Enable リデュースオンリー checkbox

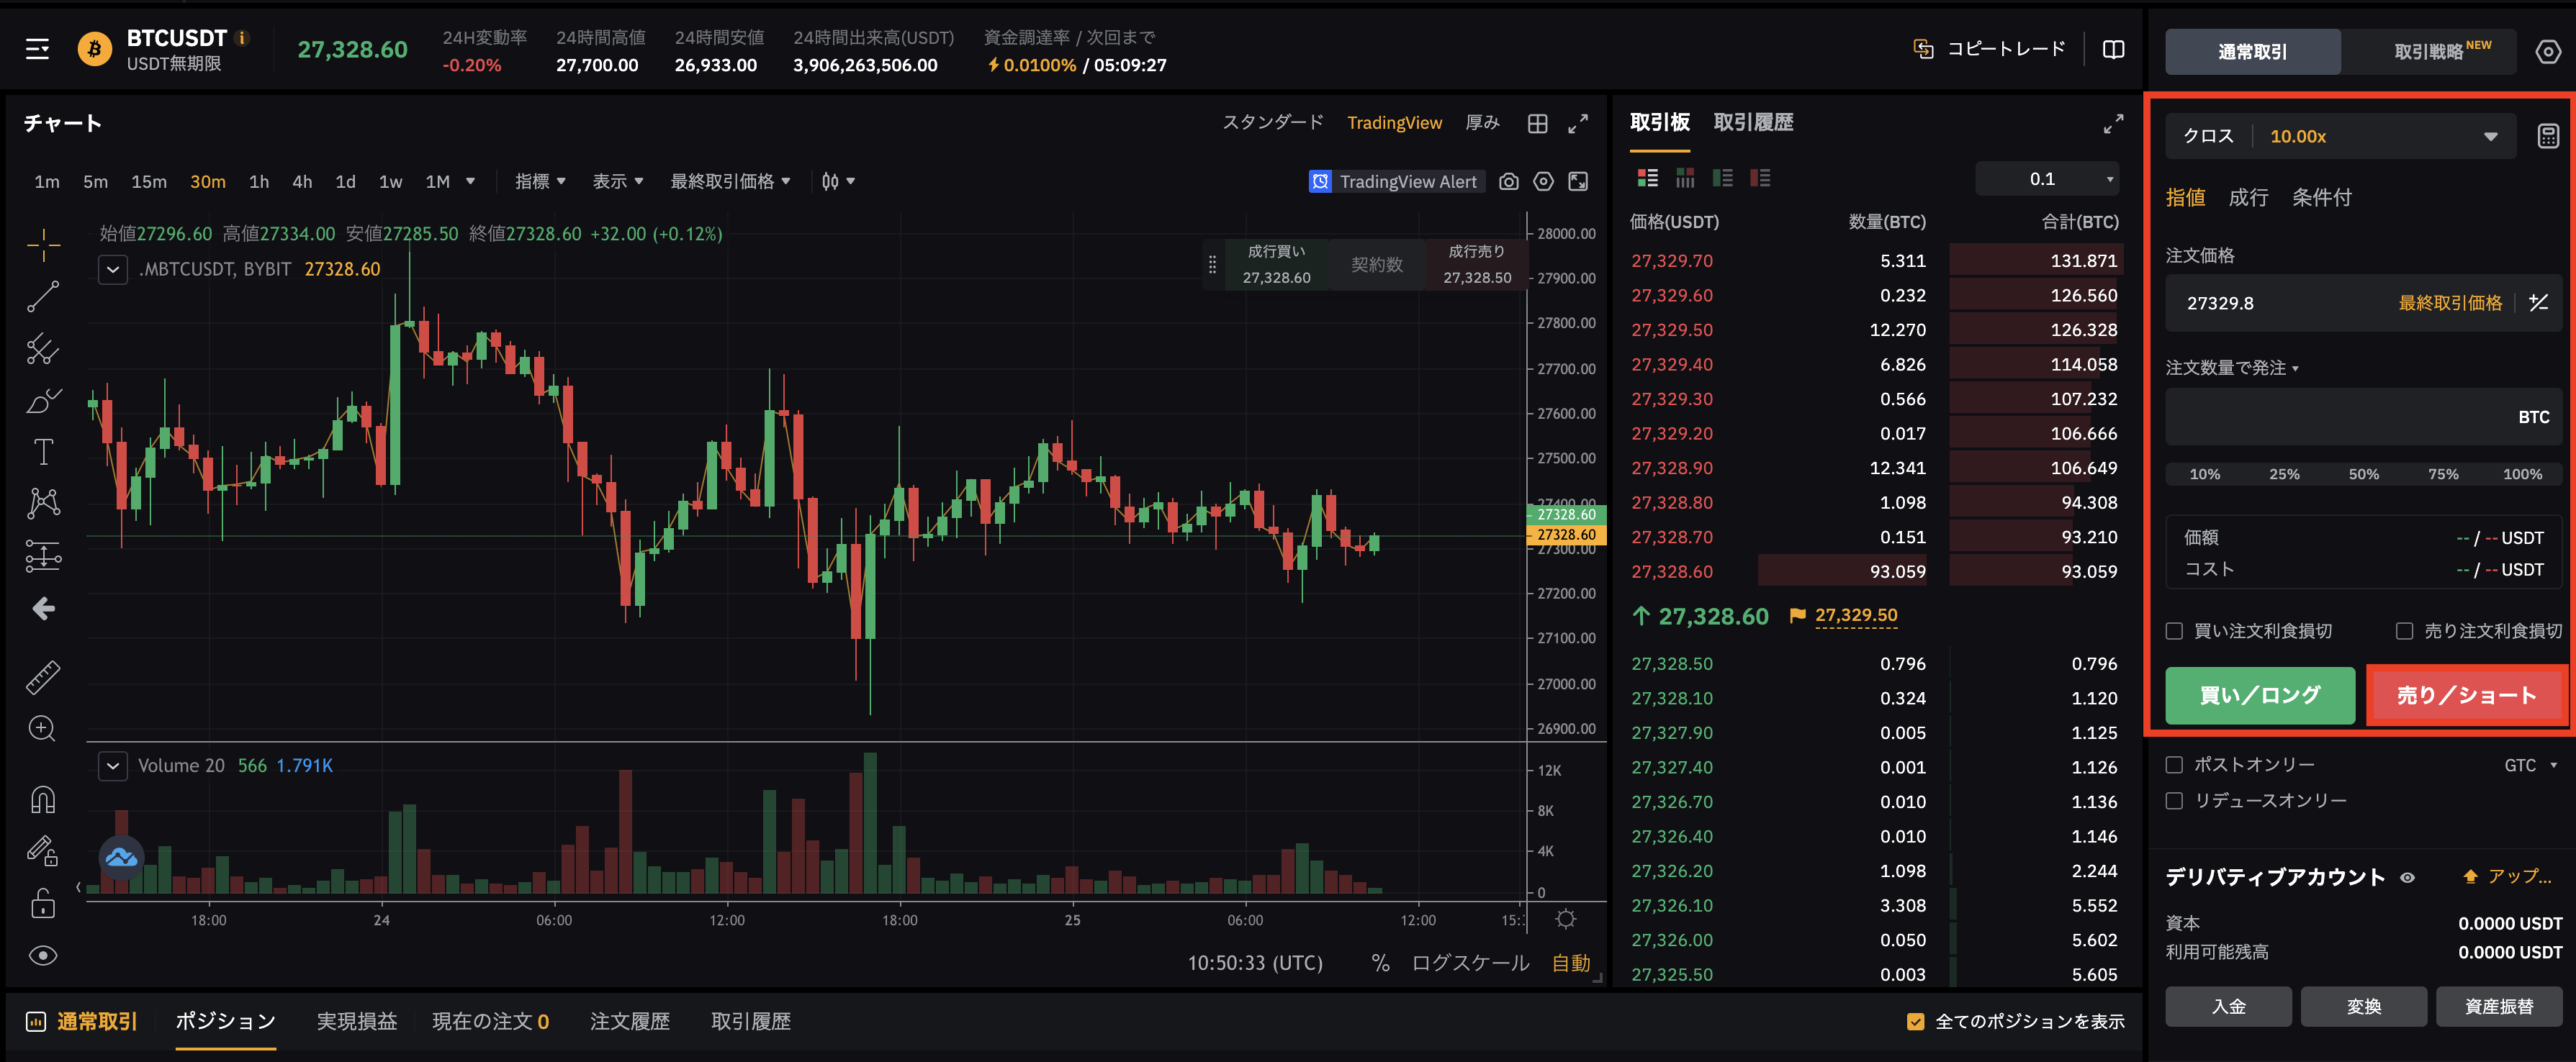[x=2174, y=802]
